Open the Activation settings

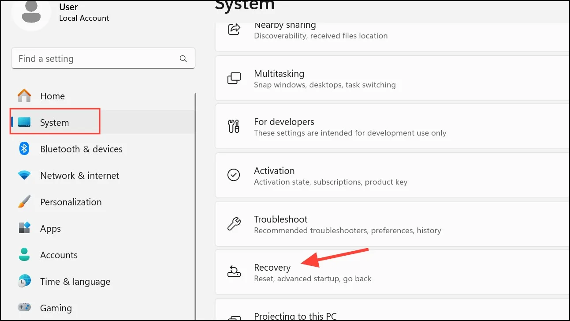click(x=392, y=175)
